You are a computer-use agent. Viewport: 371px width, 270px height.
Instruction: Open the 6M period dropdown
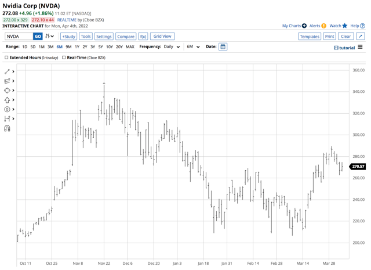click(193, 46)
